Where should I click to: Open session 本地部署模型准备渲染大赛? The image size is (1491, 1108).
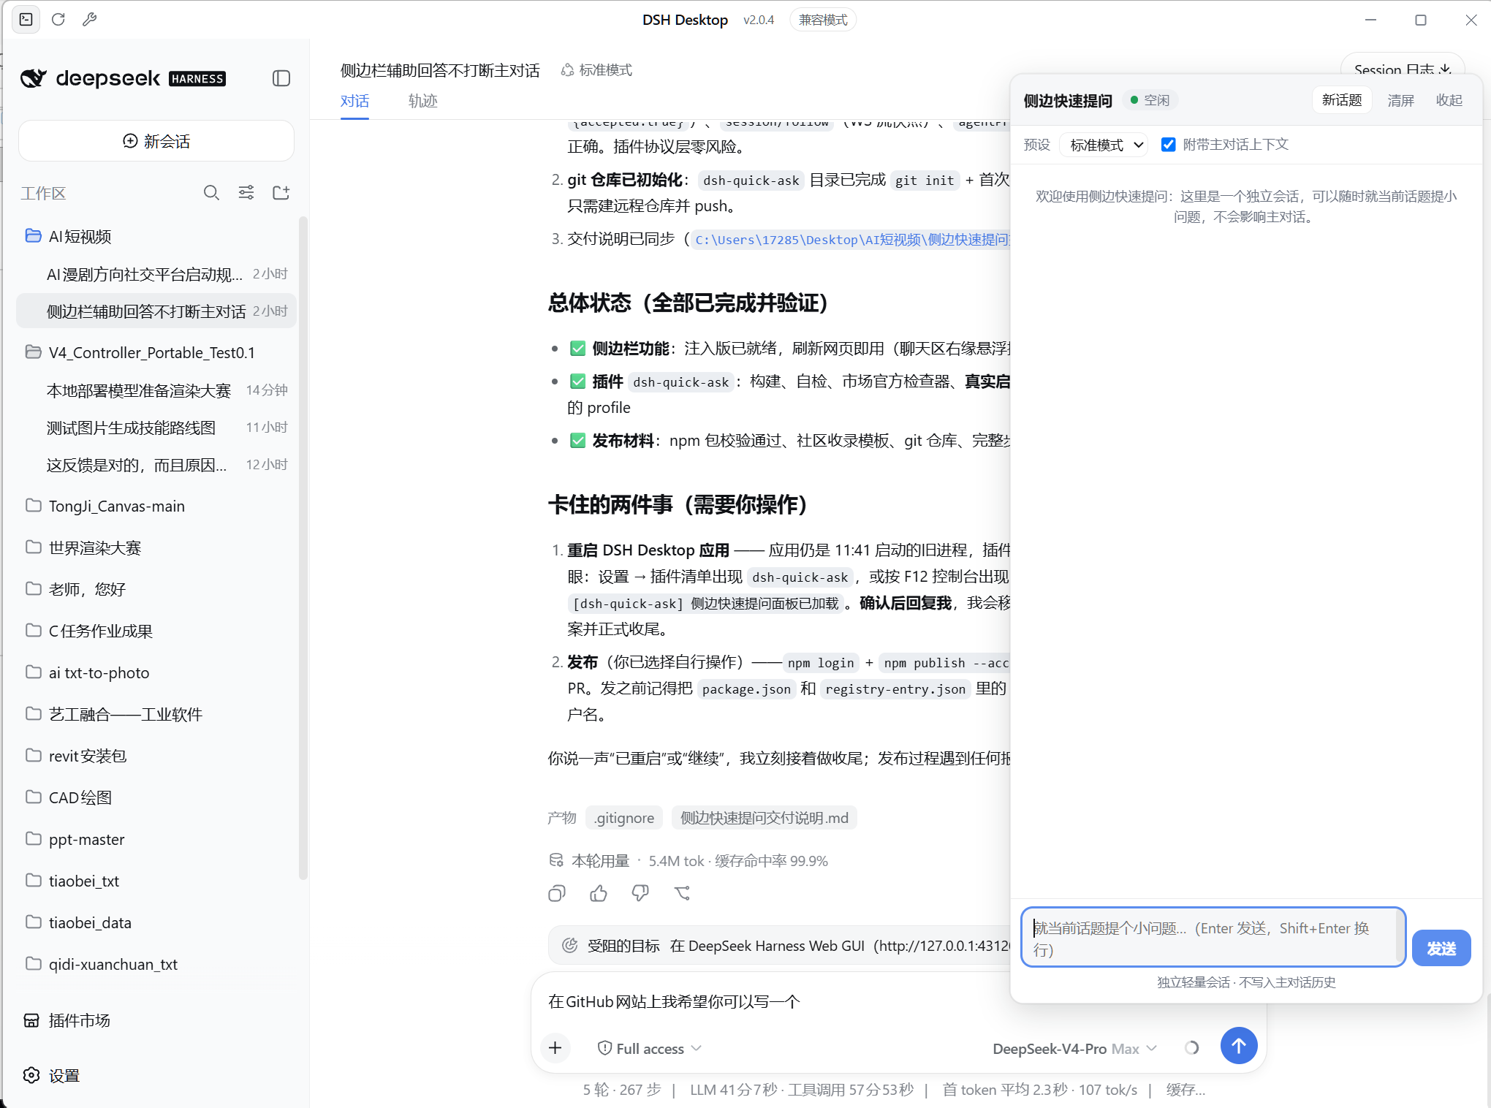pyautogui.click(x=156, y=390)
